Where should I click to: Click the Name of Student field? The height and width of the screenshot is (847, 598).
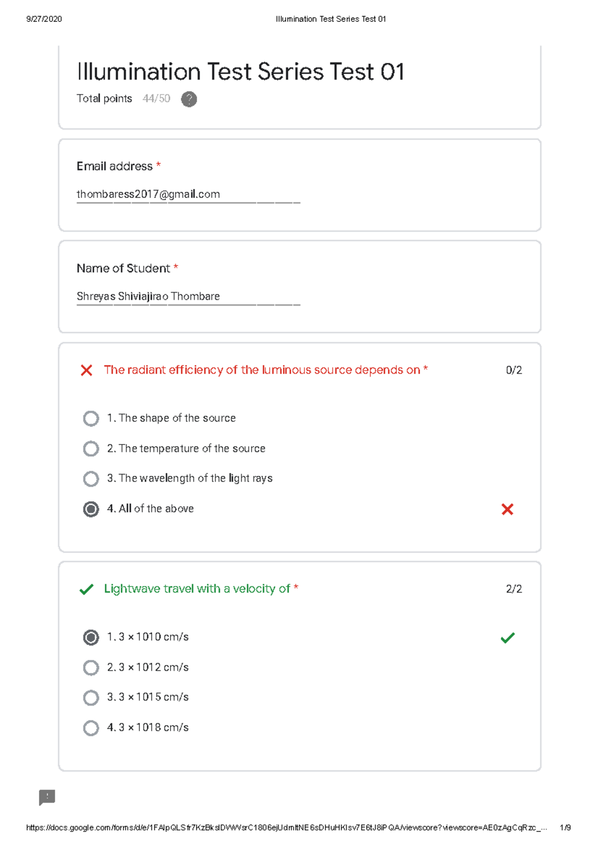click(188, 296)
